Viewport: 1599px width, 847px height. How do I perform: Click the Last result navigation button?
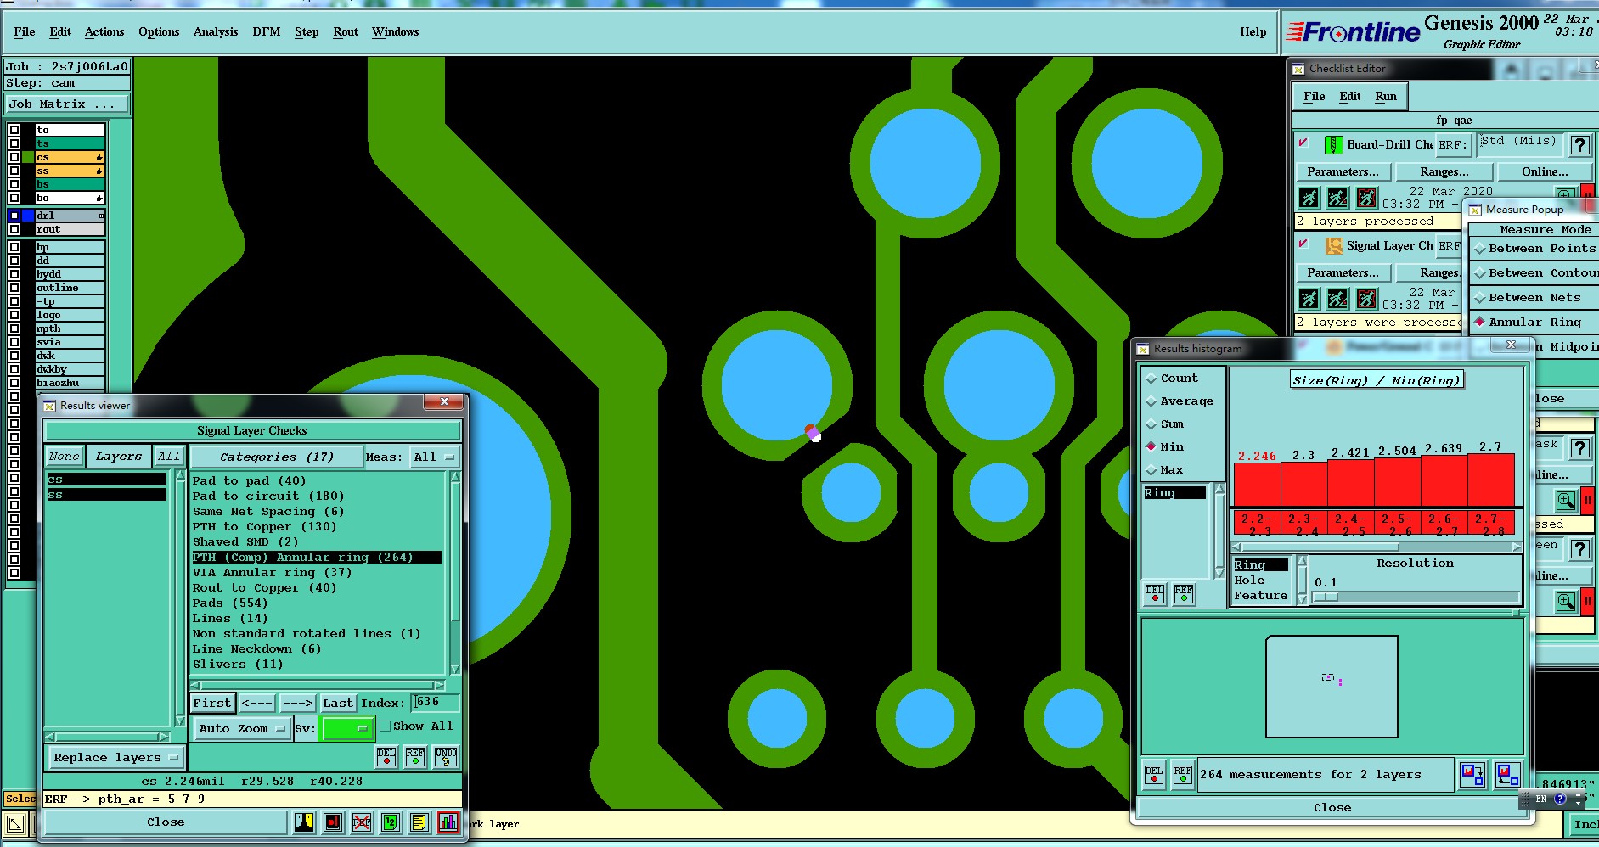pyautogui.click(x=337, y=704)
